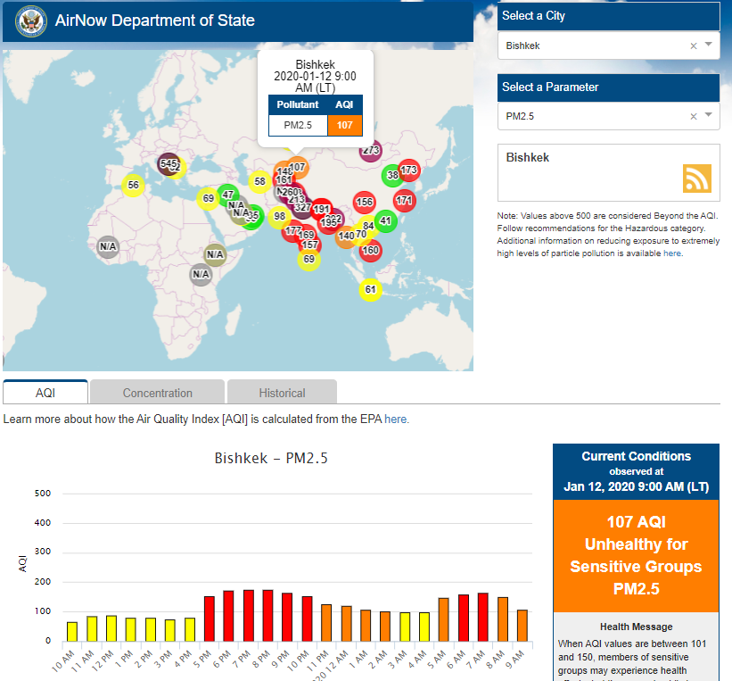Viewport: 732px width, 681px height.
Task: Expand the Select a Parameter dropdown
Action: [x=709, y=115]
